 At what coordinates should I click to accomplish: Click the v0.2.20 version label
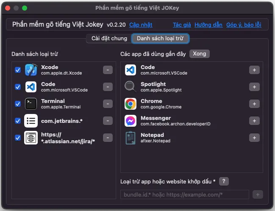point(116,25)
